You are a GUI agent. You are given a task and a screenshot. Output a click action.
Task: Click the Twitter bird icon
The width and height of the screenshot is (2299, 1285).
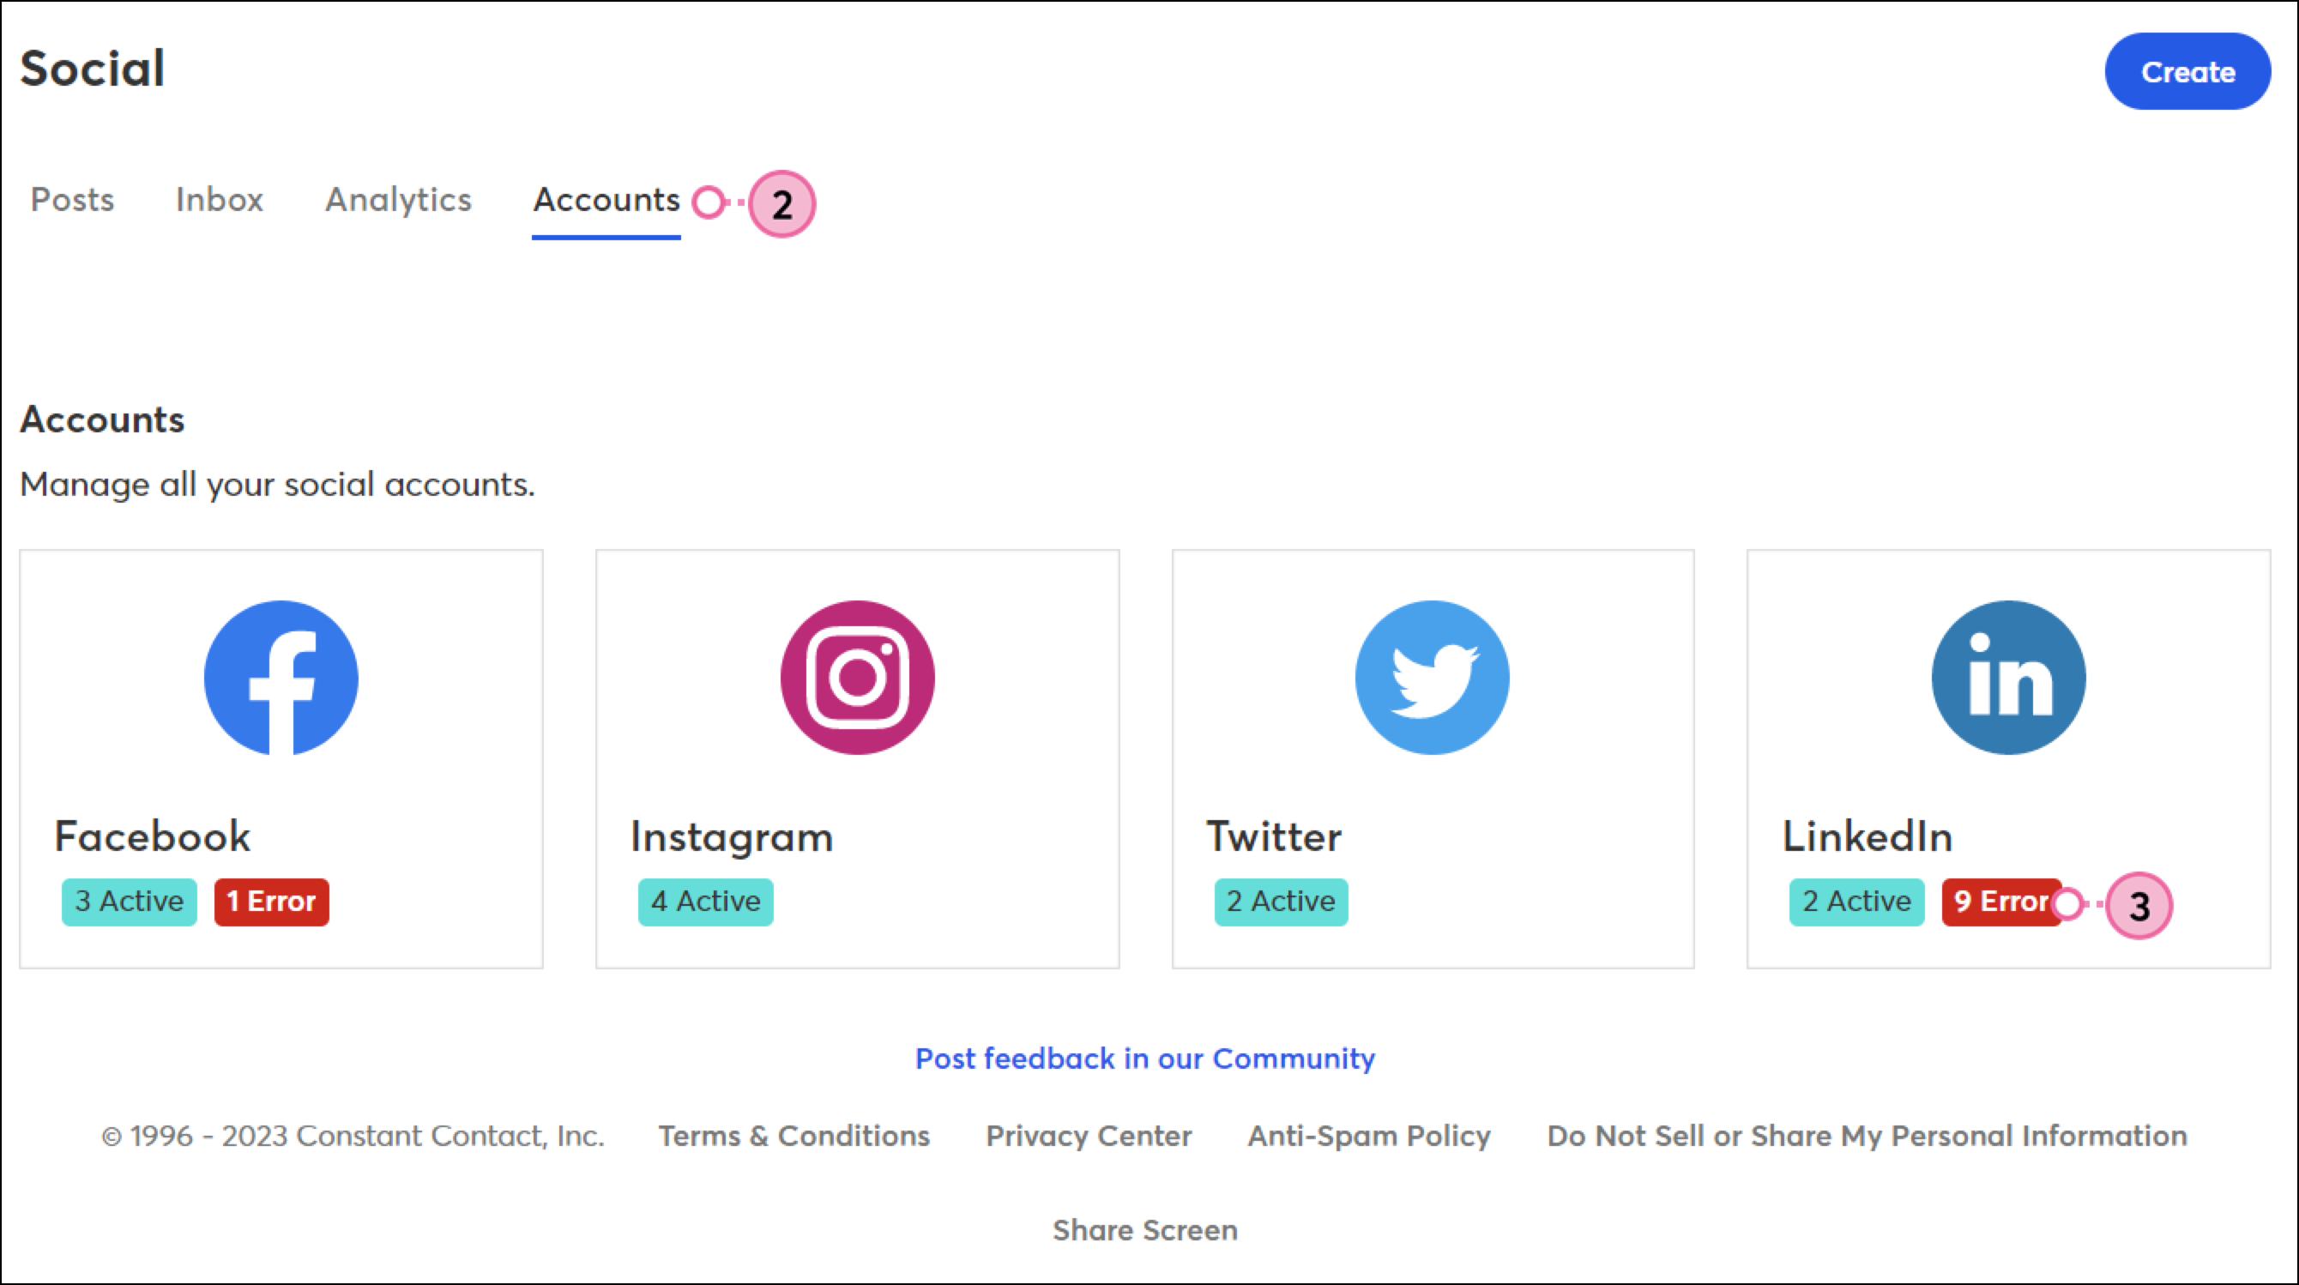pos(1433,678)
